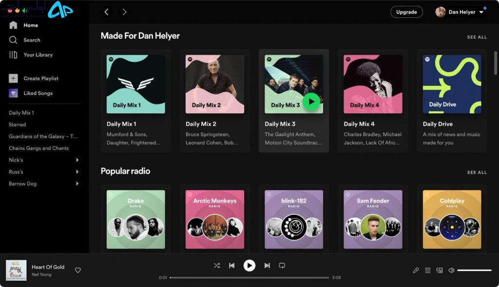Click the Daily Mix 2 title text
Viewport: 499px width, 287px height.
pyautogui.click(x=201, y=124)
